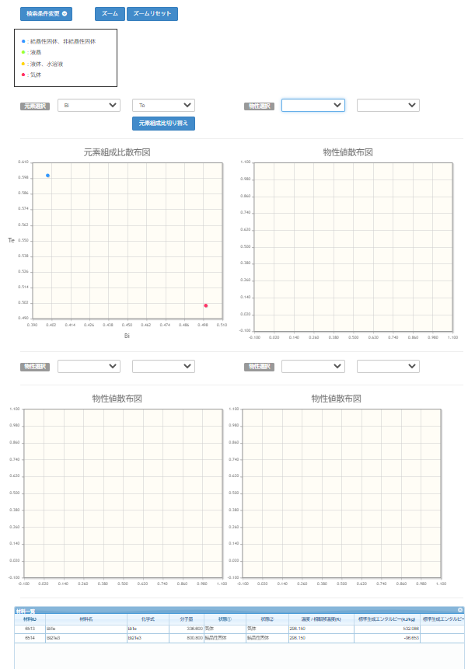Click the 検索条件変更 button
The width and height of the screenshot is (475, 669).
(46, 14)
